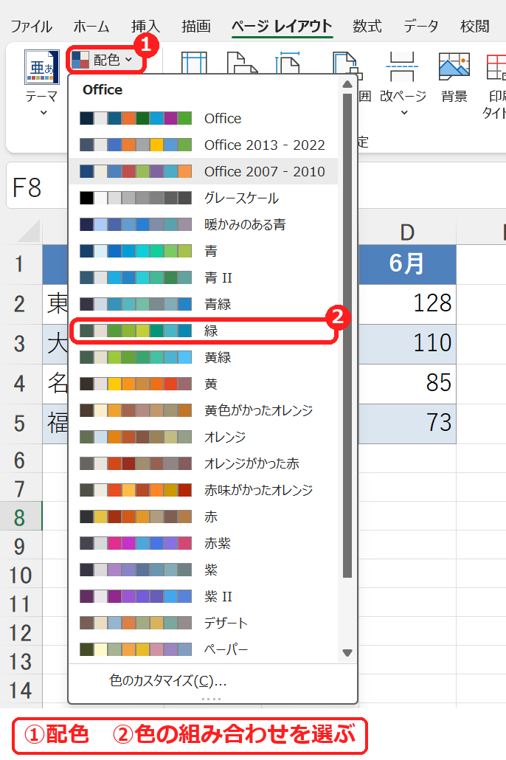Select the 紫 II color scheme

tap(203, 596)
